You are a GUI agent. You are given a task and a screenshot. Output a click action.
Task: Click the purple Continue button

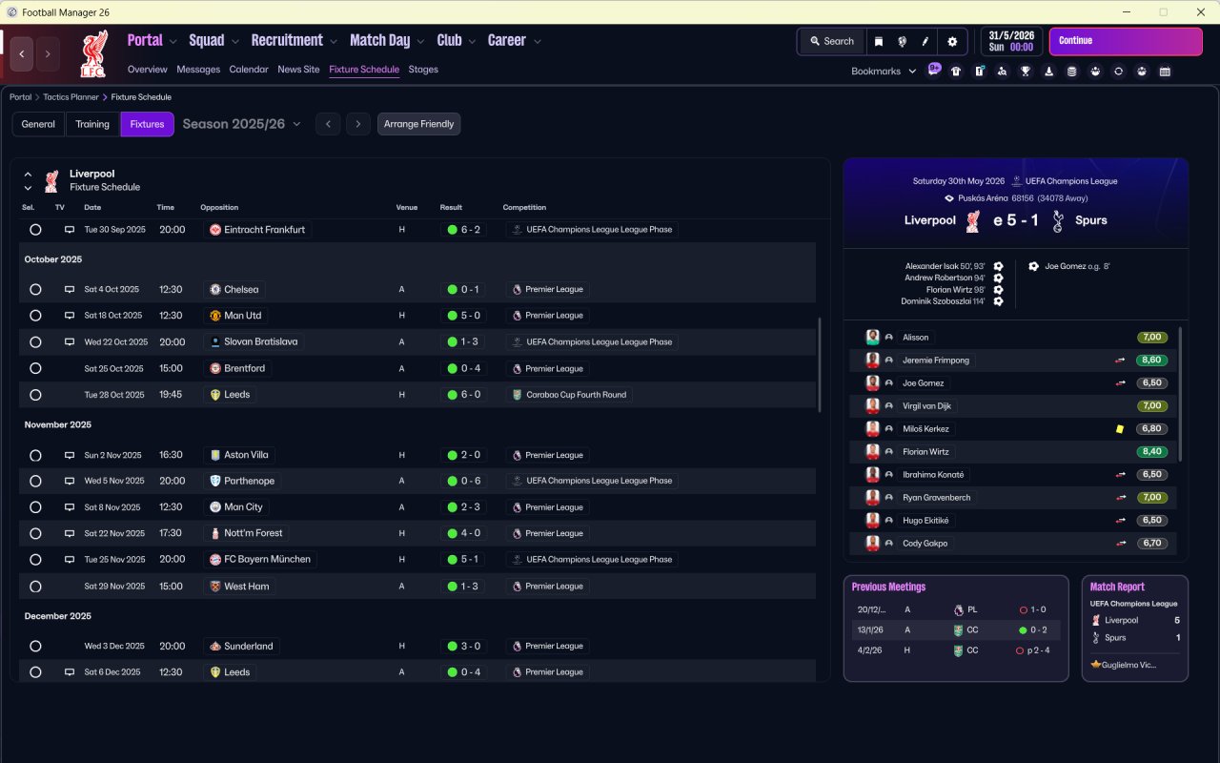pos(1126,42)
